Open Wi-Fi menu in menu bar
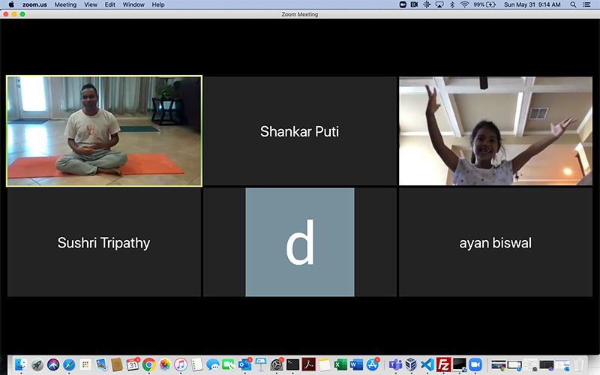Screen dimensions: 600x375 pyautogui.click(x=464, y=4)
